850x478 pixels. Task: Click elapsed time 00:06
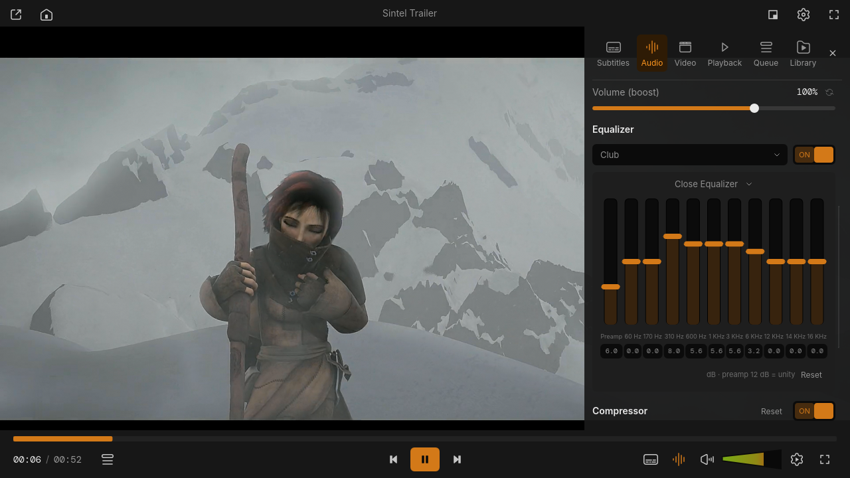pyautogui.click(x=27, y=459)
